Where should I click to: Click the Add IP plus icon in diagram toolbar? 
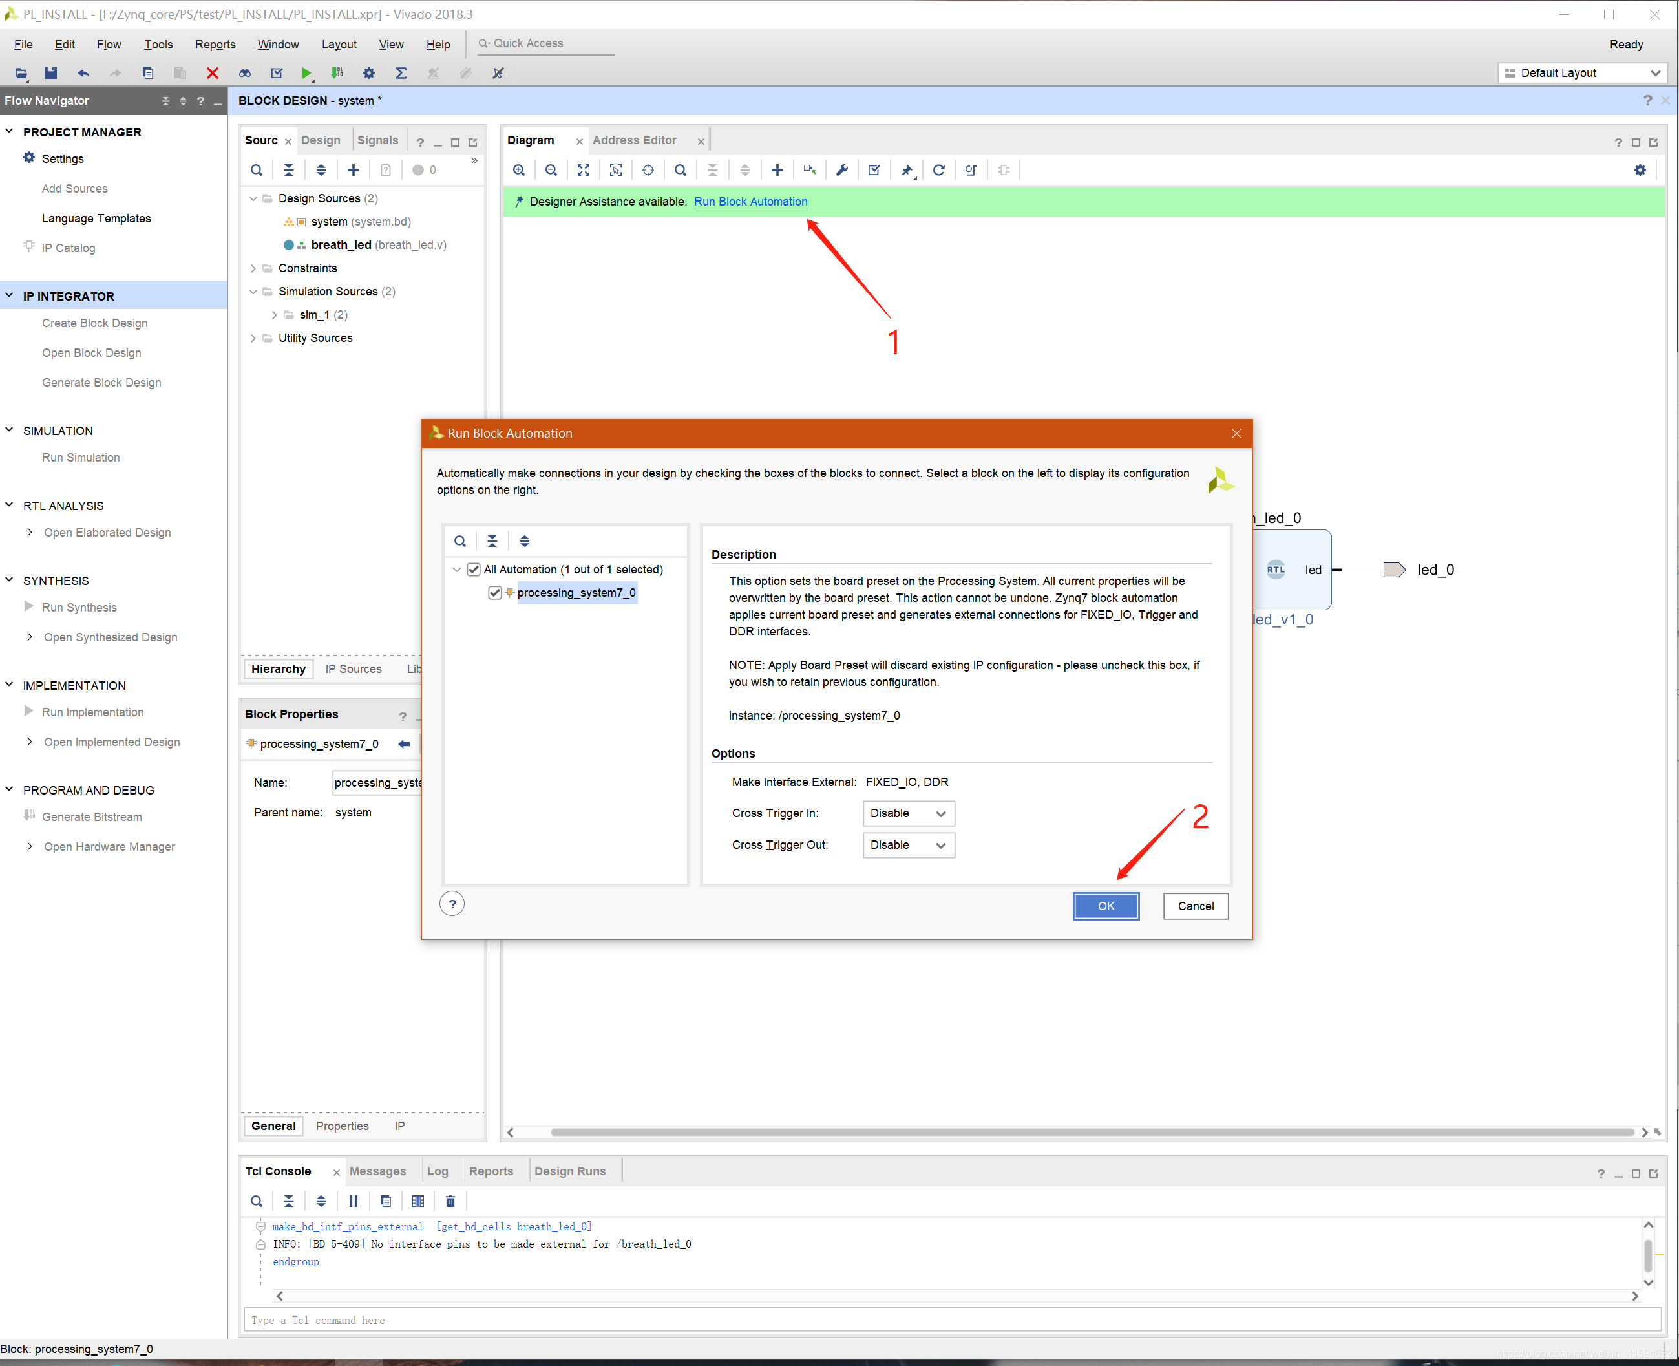pos(777,170)
